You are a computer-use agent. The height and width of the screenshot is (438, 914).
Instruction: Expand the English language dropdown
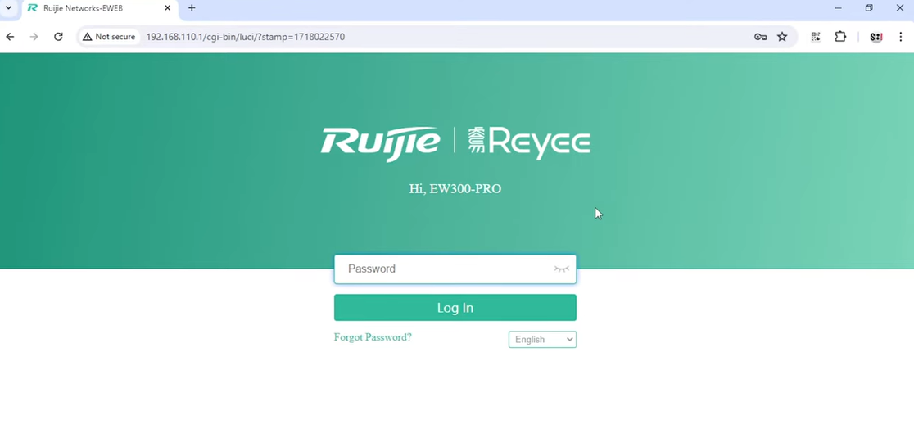click(x=542, y=340)
